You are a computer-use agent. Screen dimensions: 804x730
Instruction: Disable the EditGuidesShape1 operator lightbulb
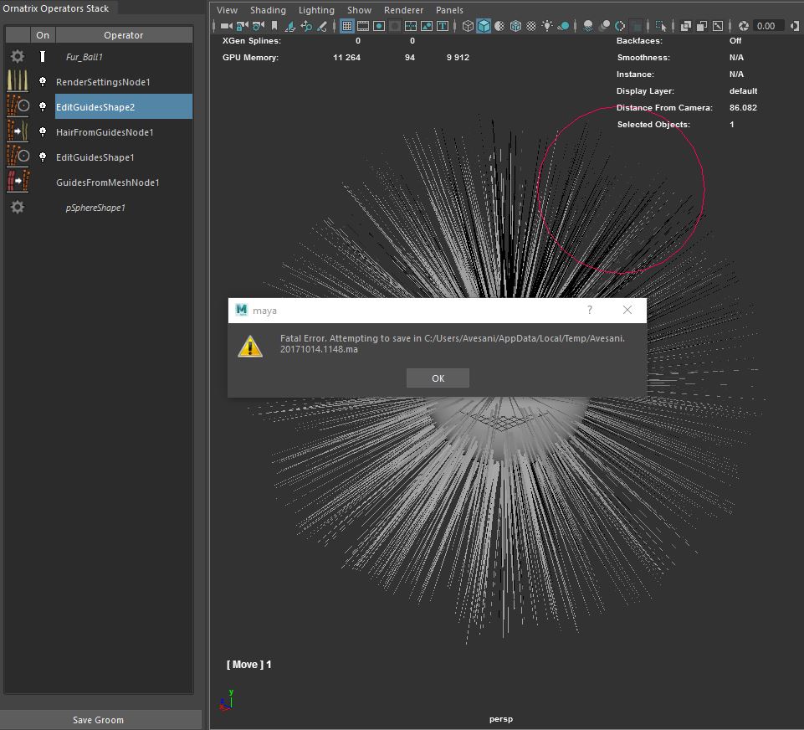[43, 157]
